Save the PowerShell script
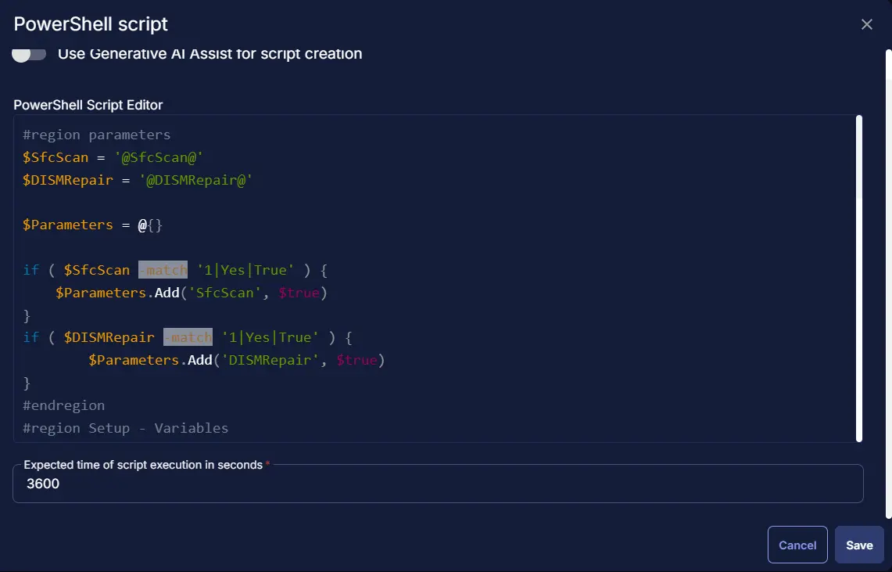Image resolution: width=892 pixels, height=572 pixels. [x=859, y=545]
